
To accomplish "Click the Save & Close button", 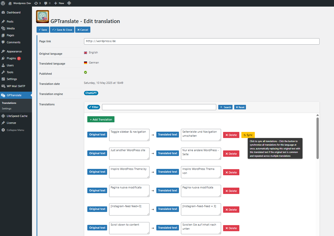I will (62, 30).
